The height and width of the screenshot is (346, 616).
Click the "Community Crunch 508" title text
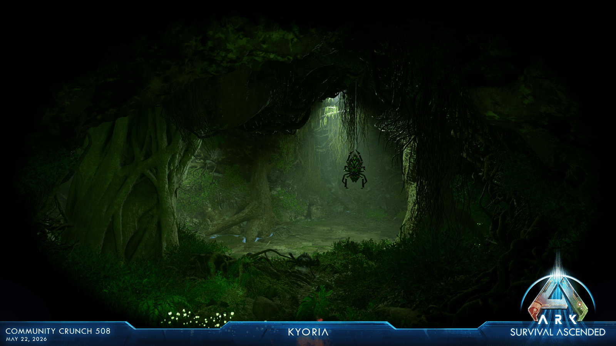(x=58, y=331)
